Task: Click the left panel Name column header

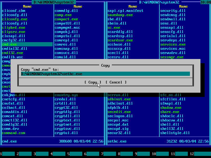Action: pyautogui.click(x=27, y=6)
